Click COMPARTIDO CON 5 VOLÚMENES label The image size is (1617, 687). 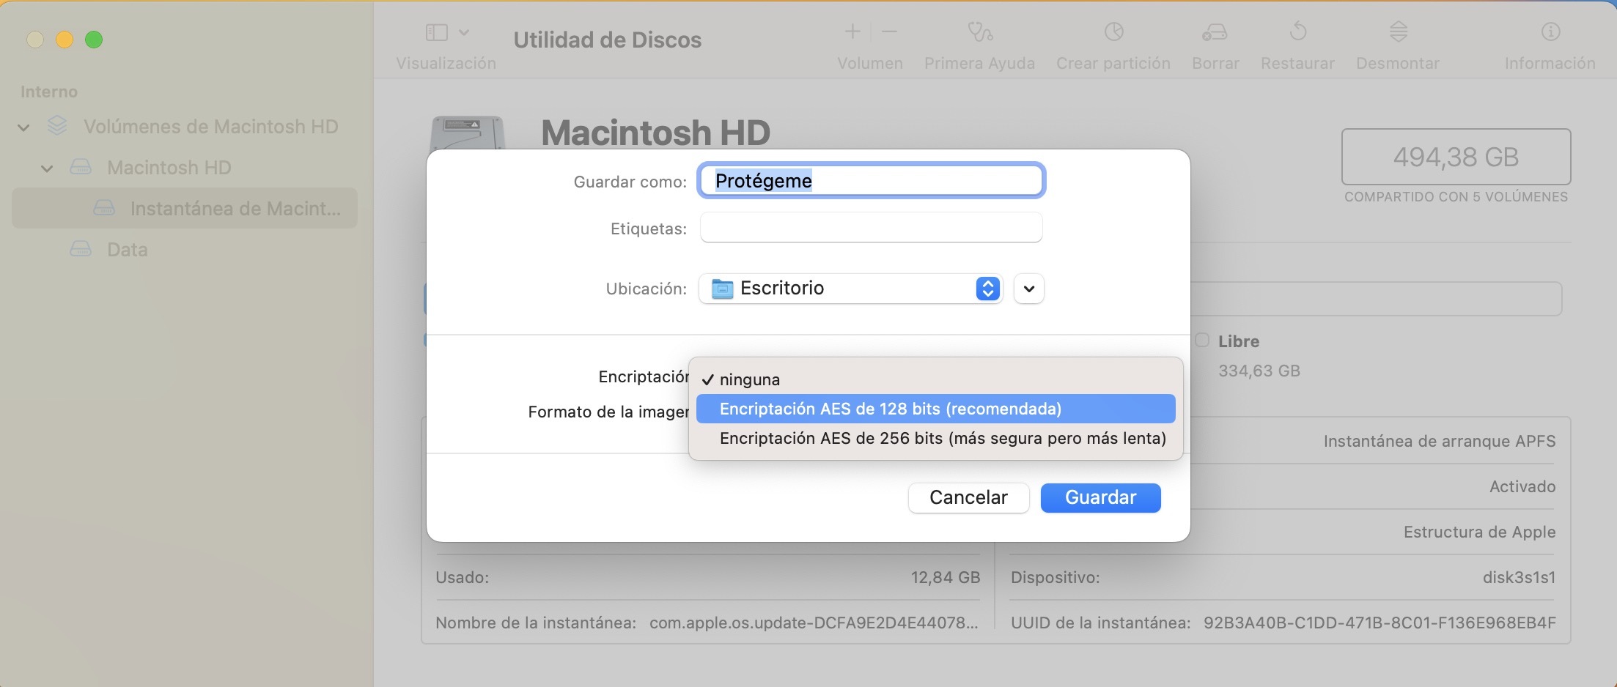click(1456, 197)
